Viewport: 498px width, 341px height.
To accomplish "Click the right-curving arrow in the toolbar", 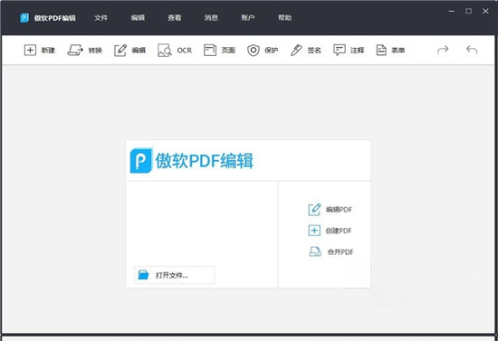I will point(443,50).
